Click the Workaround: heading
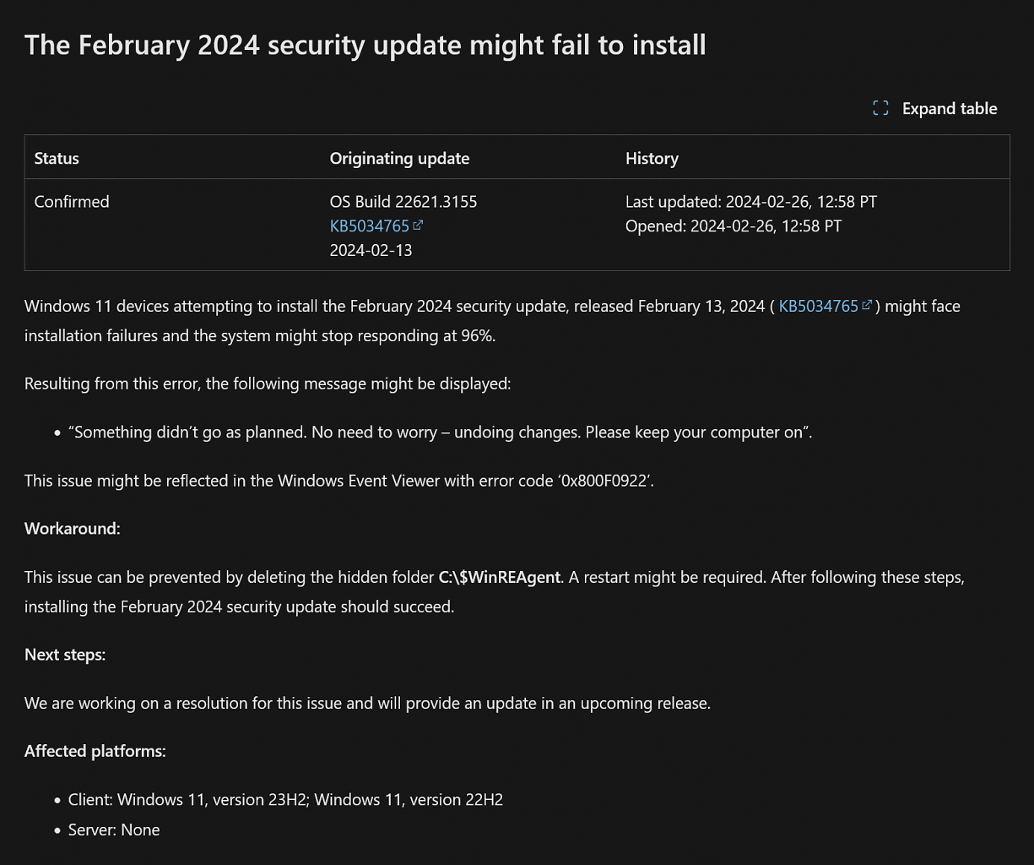The image size is (1034, 865). tap(73, 529)
